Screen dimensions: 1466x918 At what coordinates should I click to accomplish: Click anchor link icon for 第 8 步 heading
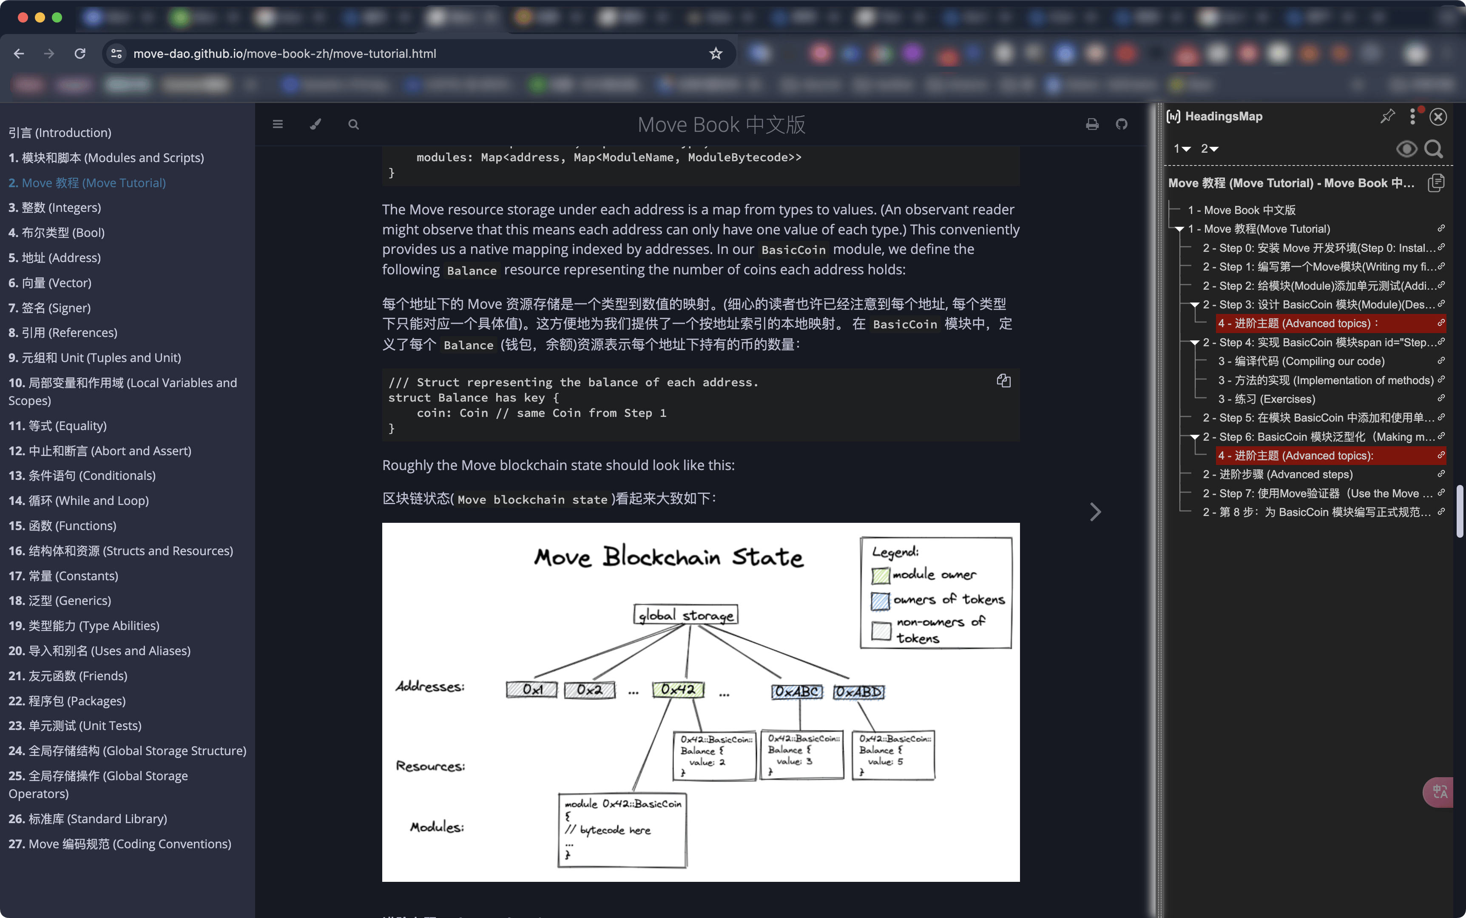(1441, 511)
